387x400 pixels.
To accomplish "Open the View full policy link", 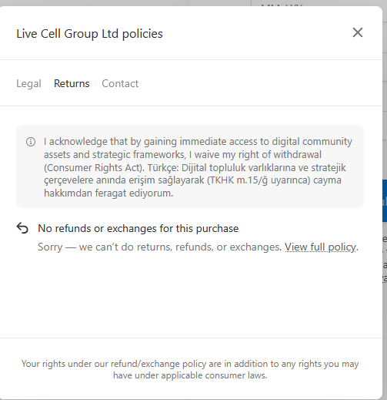I will point(320,247).
